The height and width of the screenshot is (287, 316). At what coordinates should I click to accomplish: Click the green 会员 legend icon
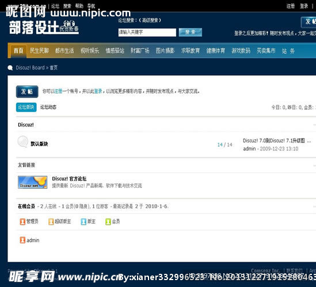click(108, 222)
